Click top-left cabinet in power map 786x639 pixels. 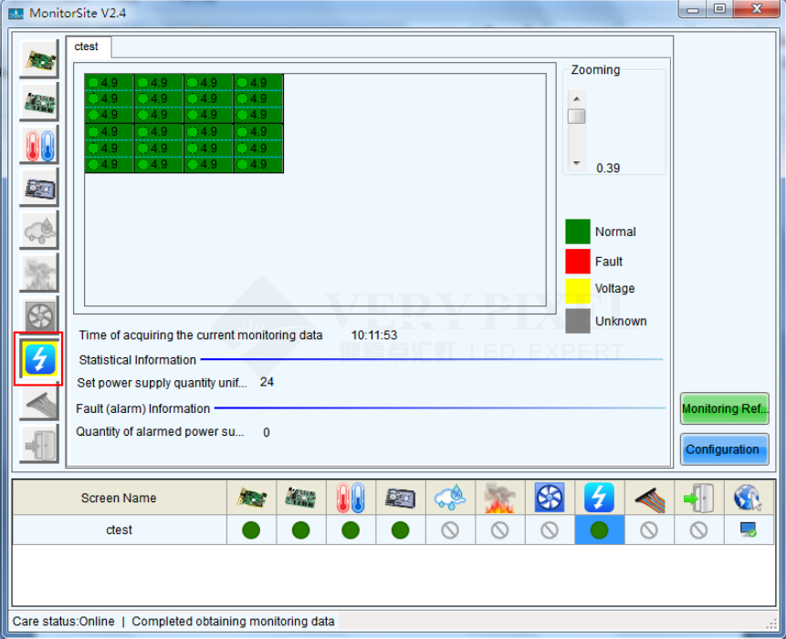110,98
